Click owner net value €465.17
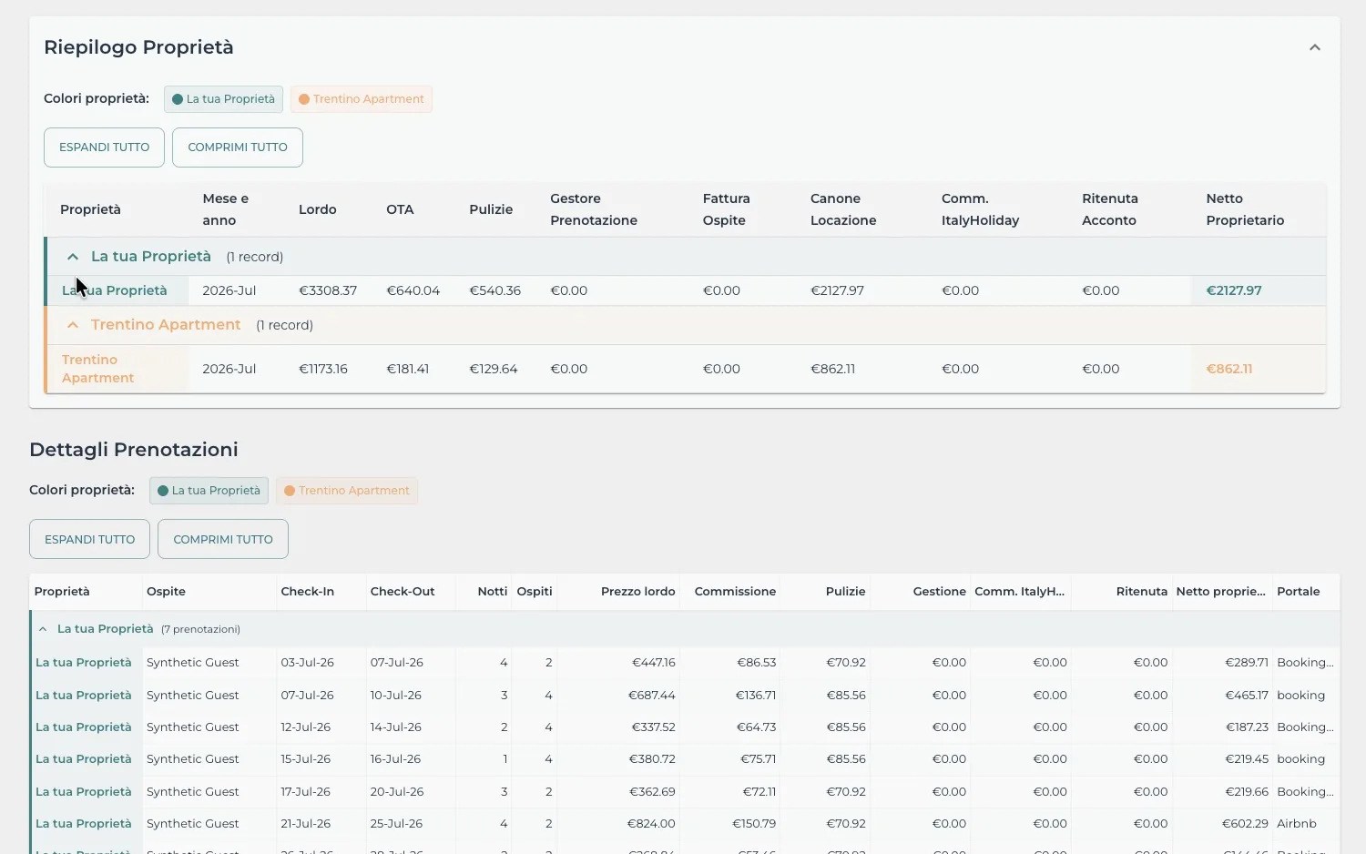The image size is (1366, 854). pos(1247,696)
